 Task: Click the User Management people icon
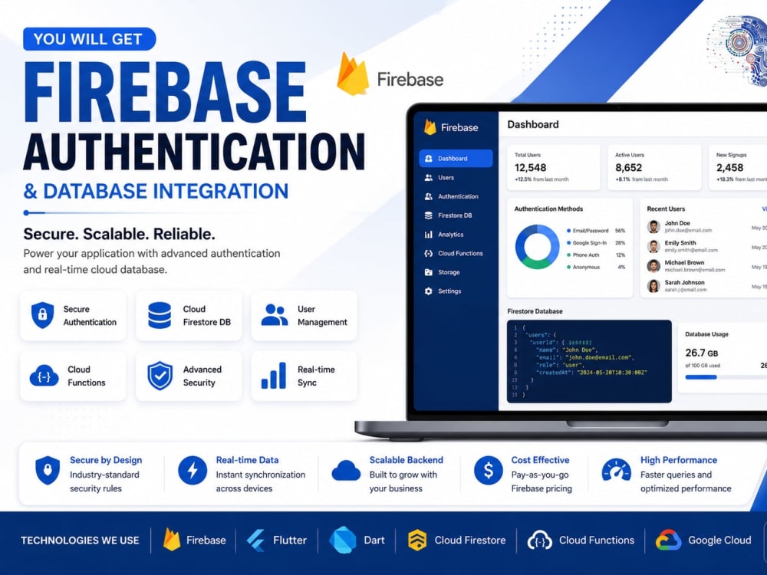(x=275, y=315)
